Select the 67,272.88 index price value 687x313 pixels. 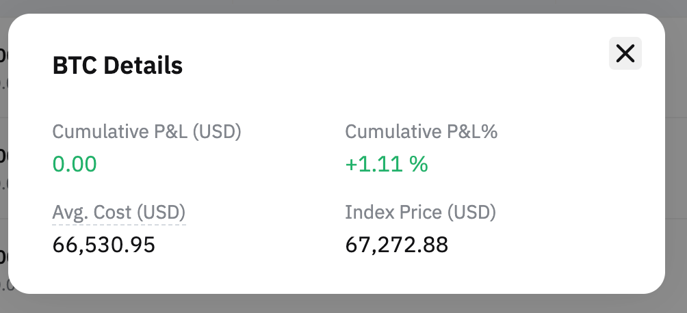(397, 244)
